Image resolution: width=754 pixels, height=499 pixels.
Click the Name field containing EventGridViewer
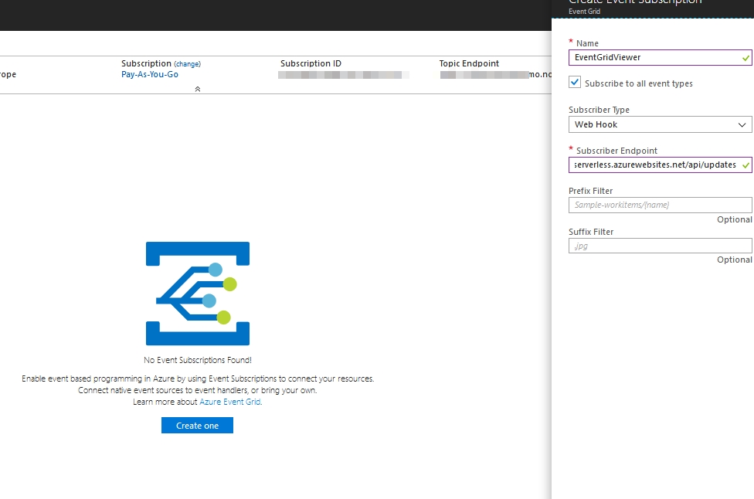coord(660,58)
